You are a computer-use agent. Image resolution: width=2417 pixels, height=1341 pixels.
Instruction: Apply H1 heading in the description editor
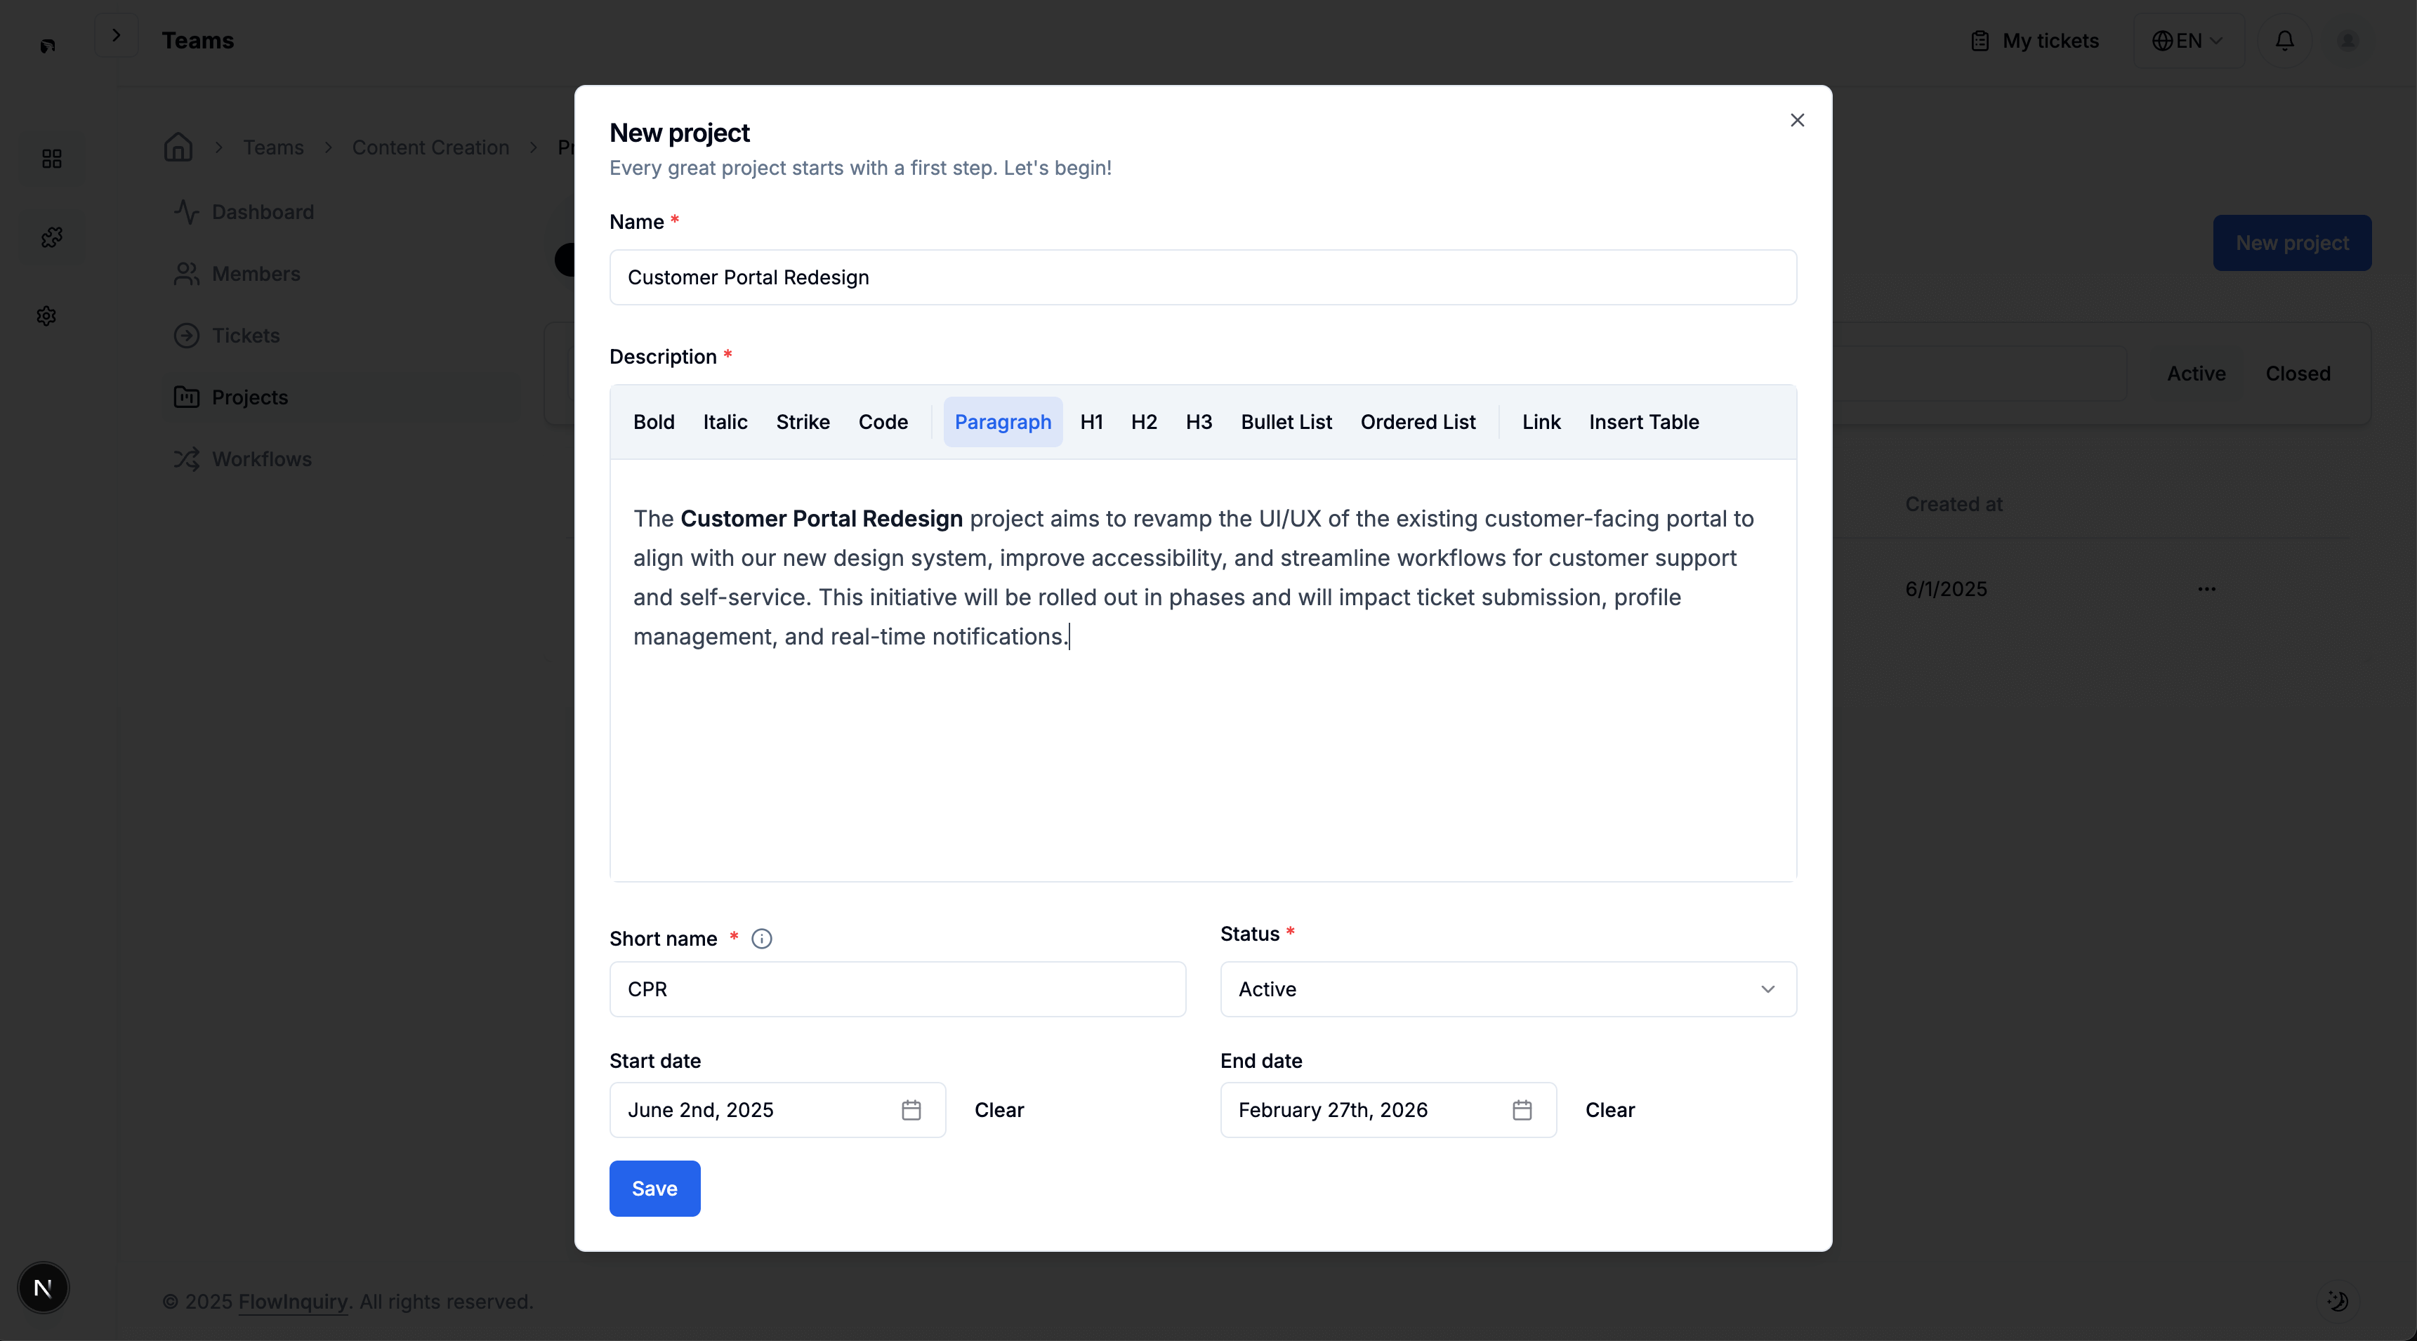pyautogui.click(x=1091, y=421)
